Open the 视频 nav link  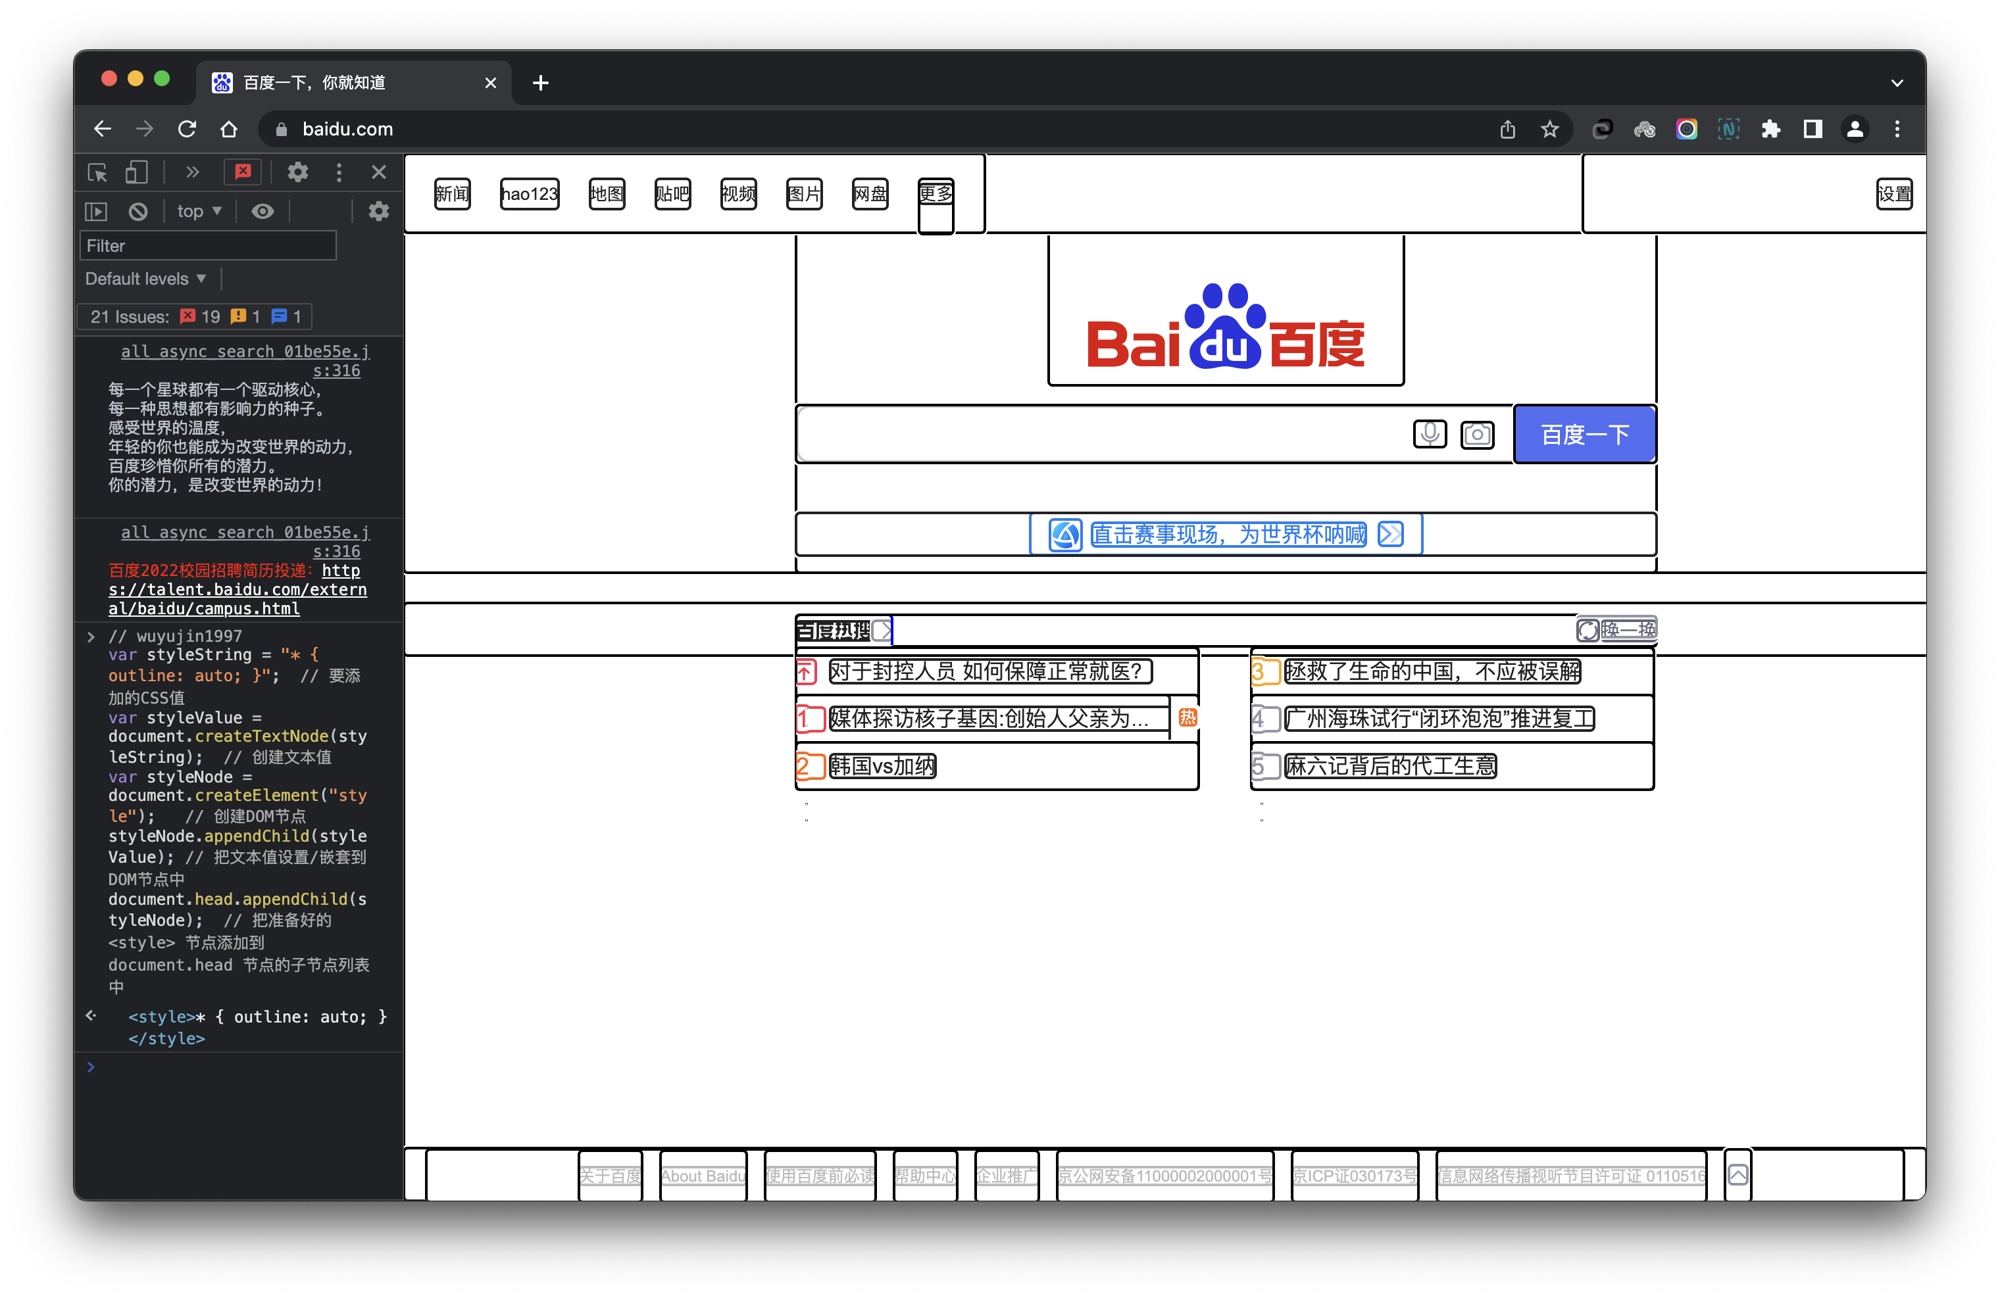click(x=737, y=194)
